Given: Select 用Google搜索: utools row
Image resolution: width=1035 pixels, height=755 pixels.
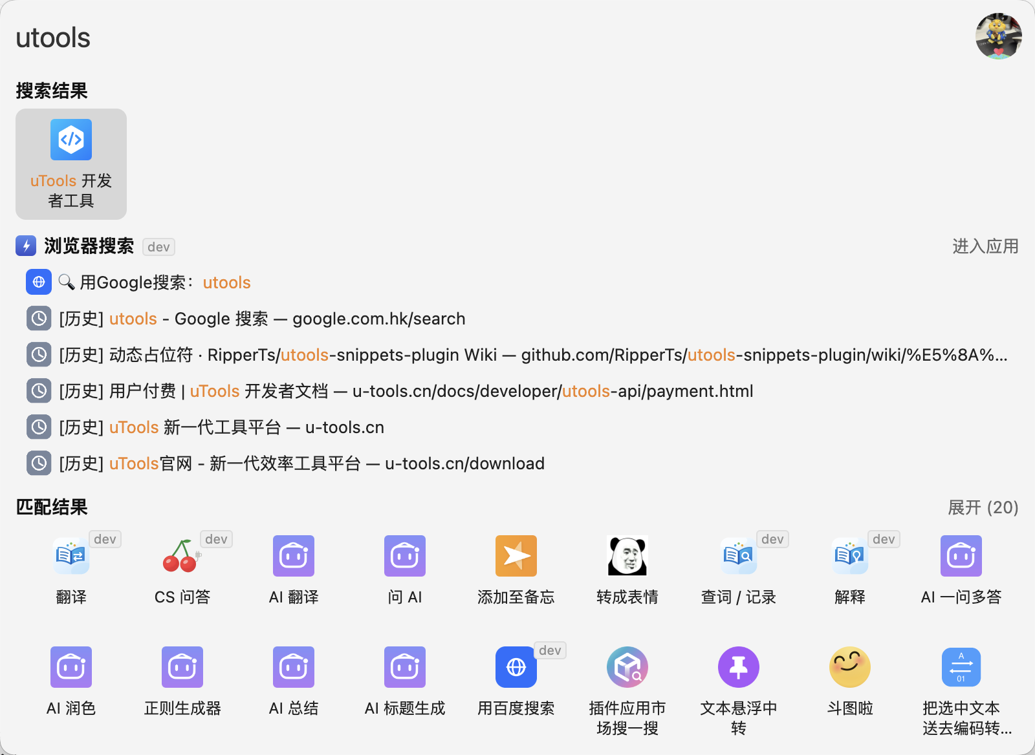Looking at the screenshot, I should [517, 282].
